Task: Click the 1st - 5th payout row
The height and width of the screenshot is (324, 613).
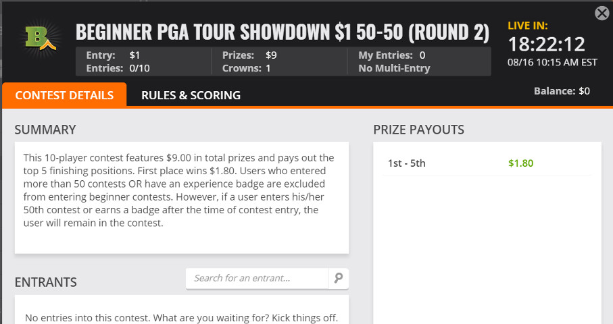Action: pos(487,163)
